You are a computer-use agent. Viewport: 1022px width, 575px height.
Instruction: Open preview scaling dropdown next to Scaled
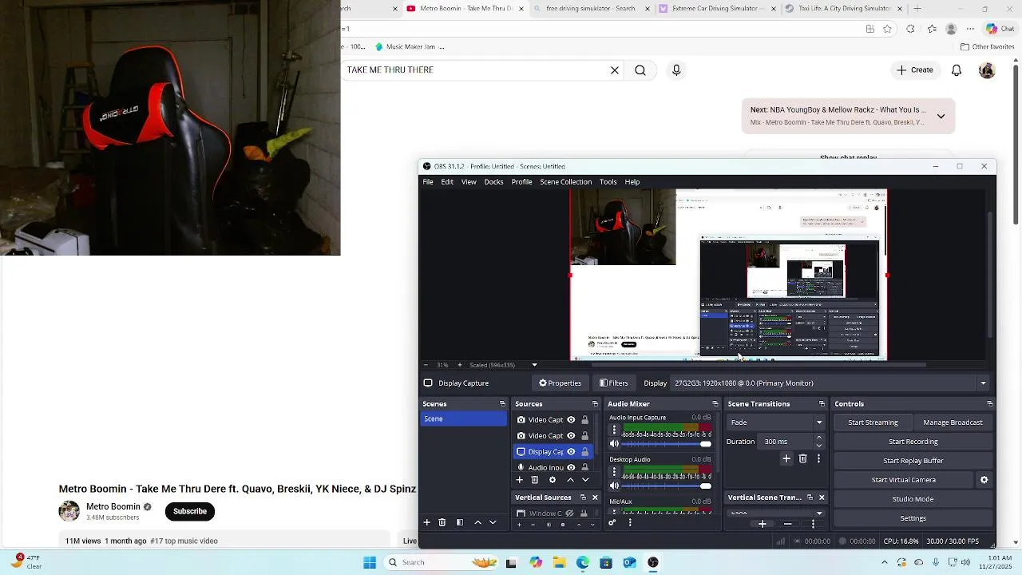[534, 365]
